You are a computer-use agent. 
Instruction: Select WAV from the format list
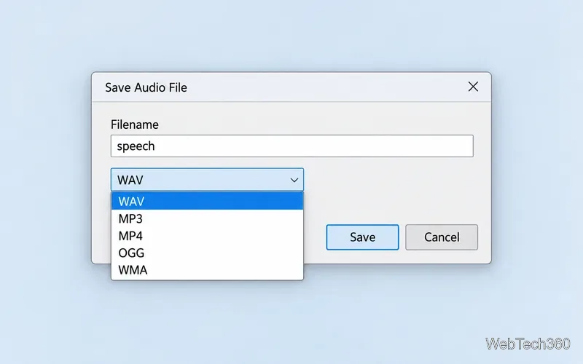point(207,201)
